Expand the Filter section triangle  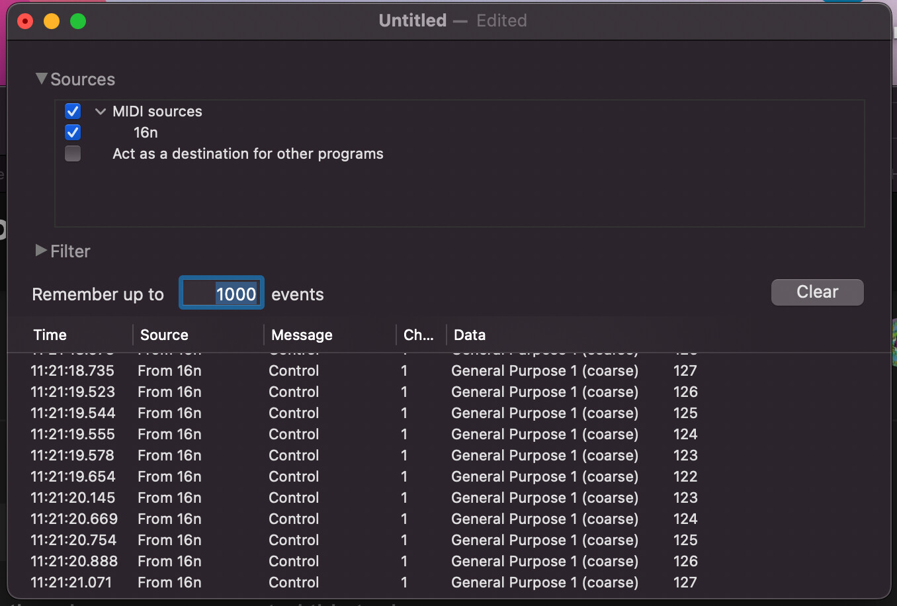41,250
